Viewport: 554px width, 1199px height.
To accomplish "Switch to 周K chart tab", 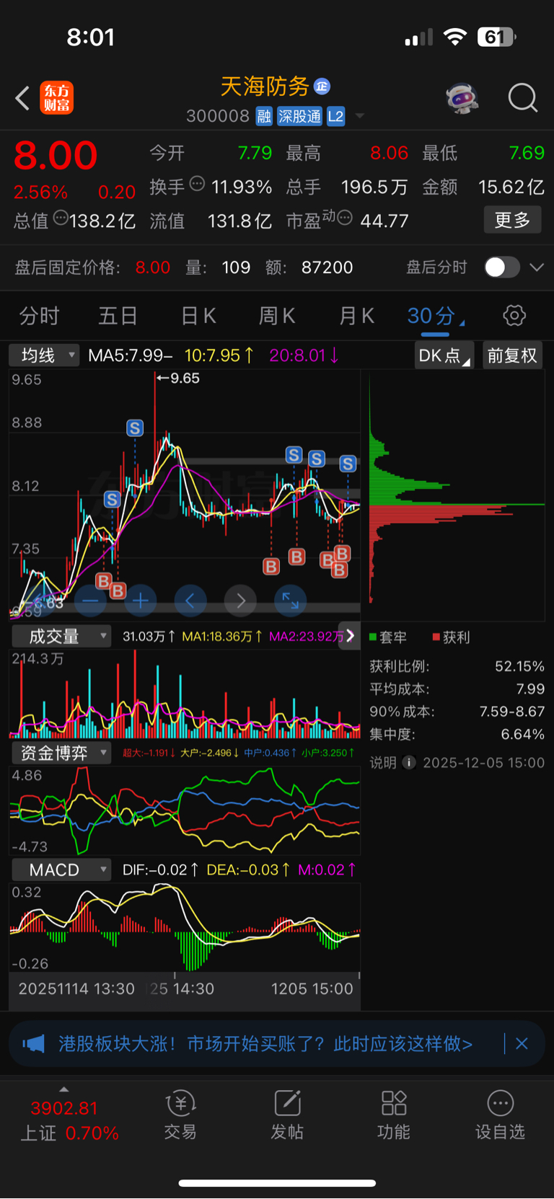I will [x=277, y=316].
